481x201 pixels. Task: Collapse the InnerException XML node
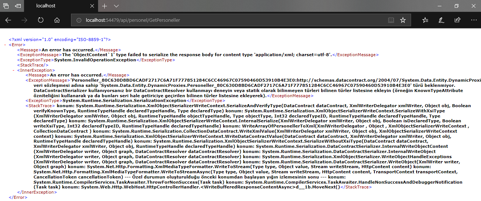13,70
